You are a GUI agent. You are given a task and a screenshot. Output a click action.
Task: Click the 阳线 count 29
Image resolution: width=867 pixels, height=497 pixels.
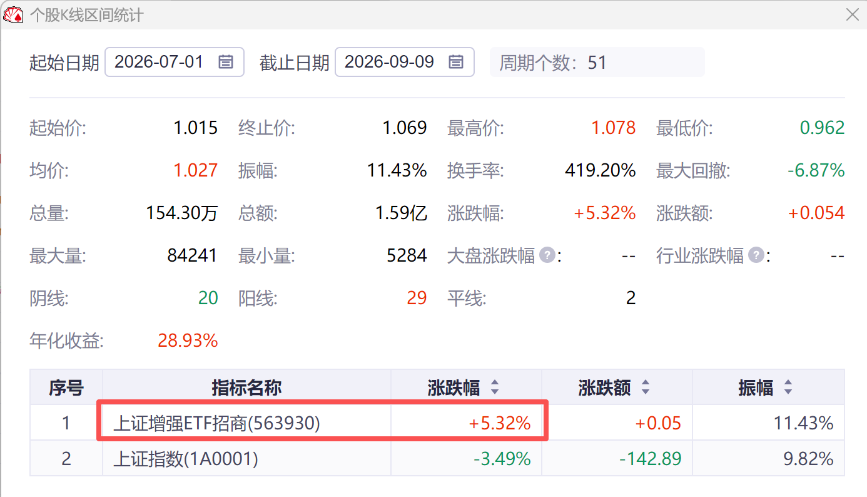coord(417,298)
